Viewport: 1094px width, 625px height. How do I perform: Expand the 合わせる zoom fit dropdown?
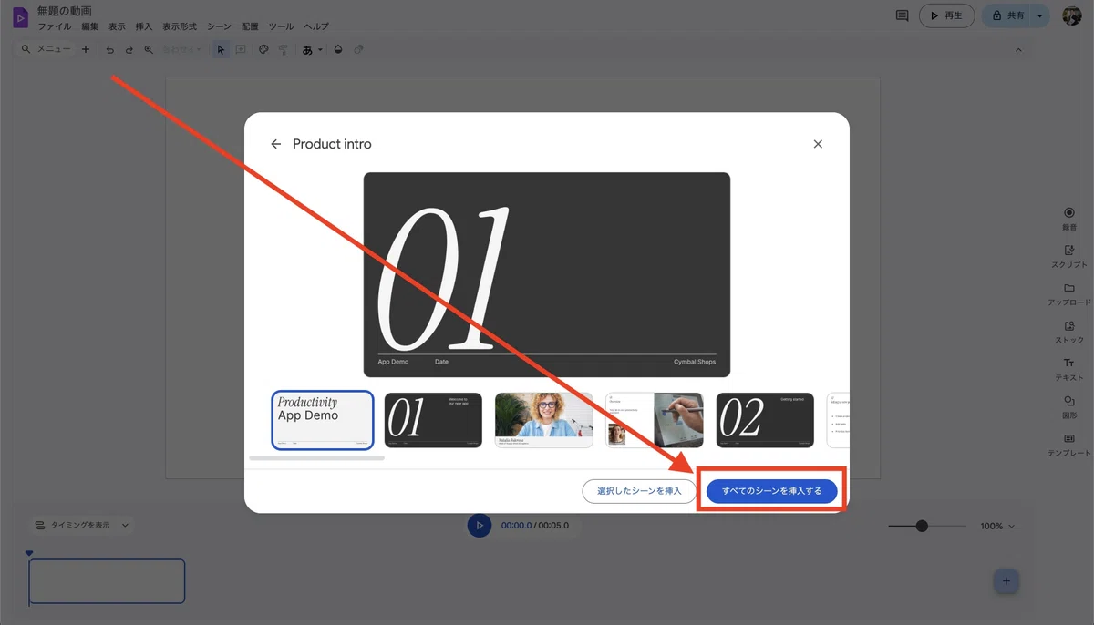pyautogui.click(x=181, y=50)
